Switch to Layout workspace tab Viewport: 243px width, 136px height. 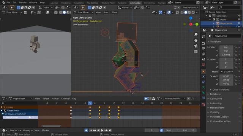tap(54, 3)
